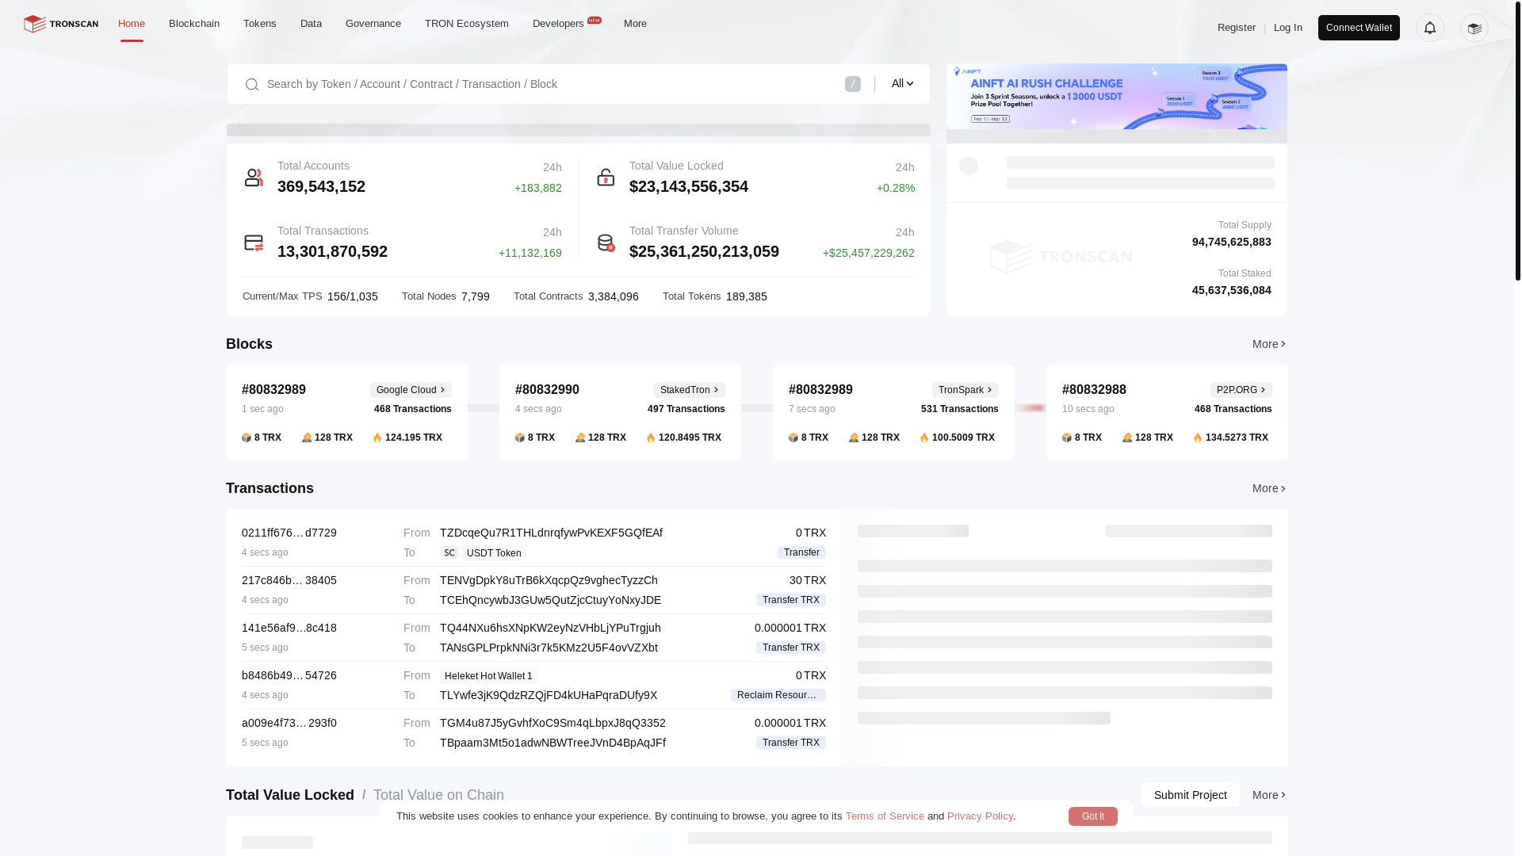Open the Data menu
The width and height of the screenshot is (1522, 856).
[x=311, y=24]
